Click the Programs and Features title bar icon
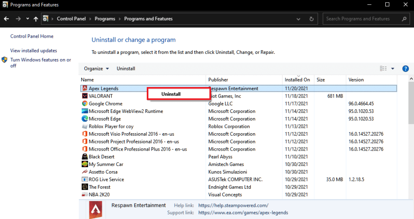This screenshot has height=219, width=414. tap(5, 4)
